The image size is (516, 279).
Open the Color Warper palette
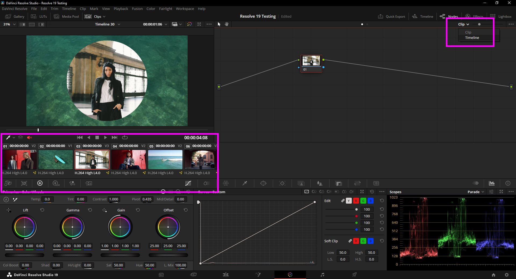click(226, 183)
